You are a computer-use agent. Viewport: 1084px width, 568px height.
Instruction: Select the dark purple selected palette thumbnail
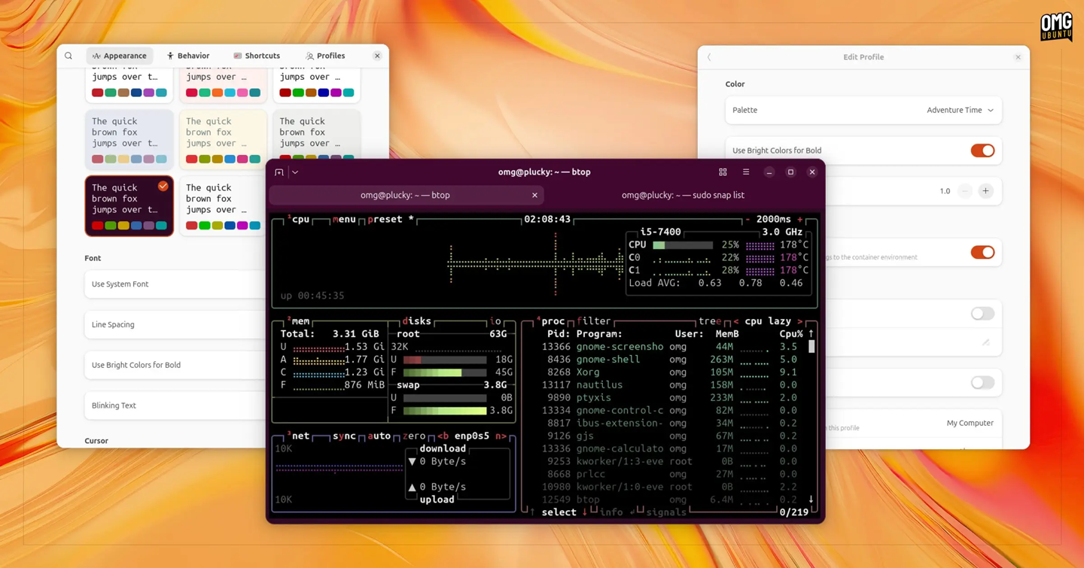tap(129, 206)
